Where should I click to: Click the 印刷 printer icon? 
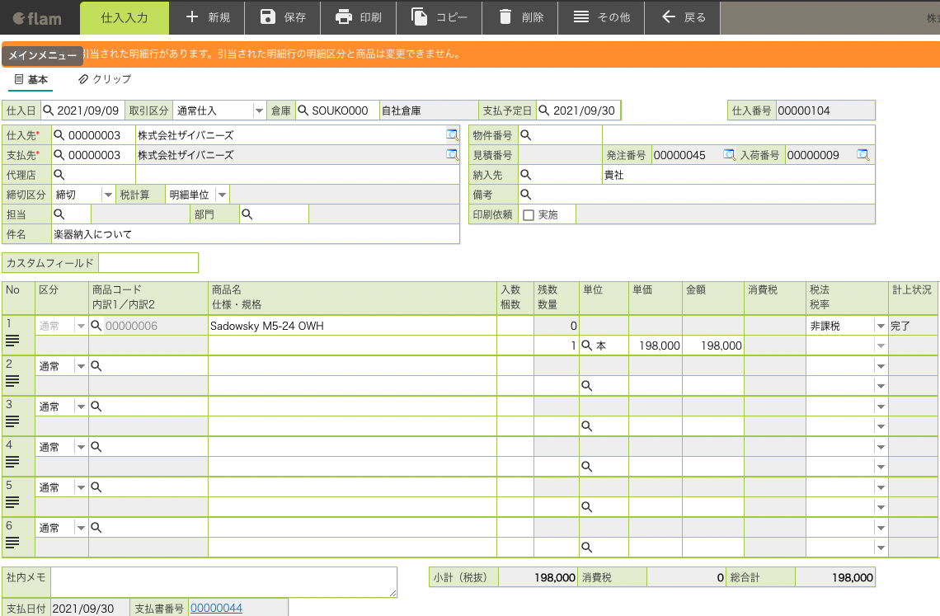click(344, 16)
